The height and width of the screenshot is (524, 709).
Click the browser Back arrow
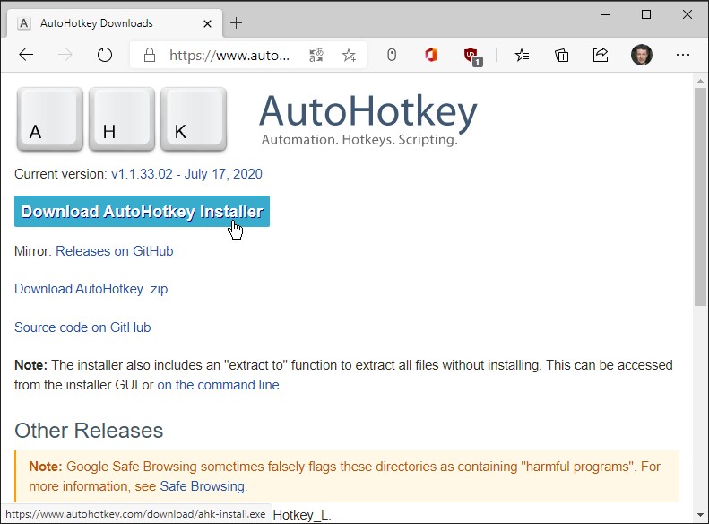click(x=26, y=55)
